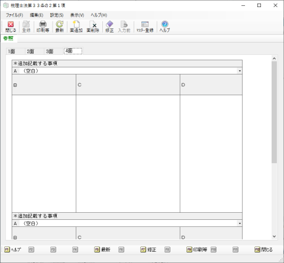Viewport: 284px width, 263px height.
Task: Click the empty cell under column C
Action: pyautogui.click(x=128, y=154)
